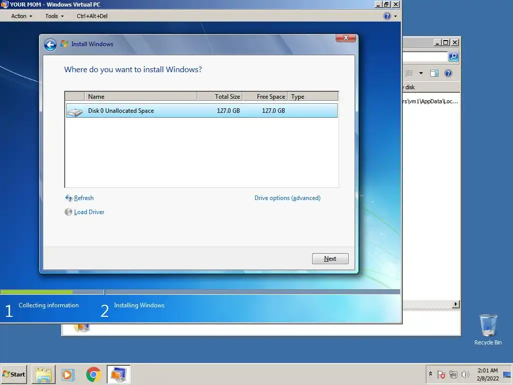
Task: Click the search icon in the Explorer window
Action: [x=453, y=57]
